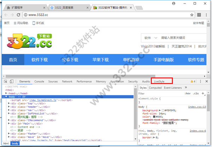This screenshot has height=147, width=212.
Task: Open the LiveStyle tab
Action: 159,81
